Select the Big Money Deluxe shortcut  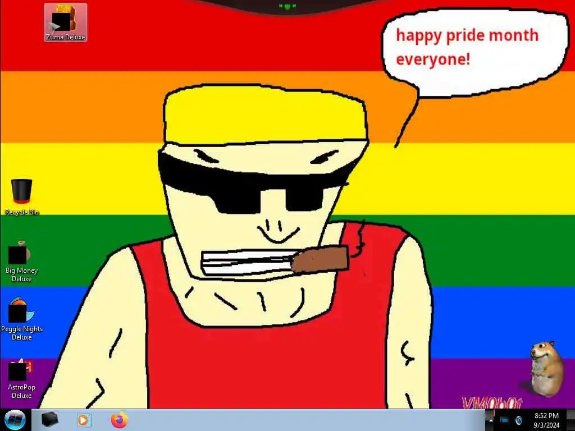[22, 262]
